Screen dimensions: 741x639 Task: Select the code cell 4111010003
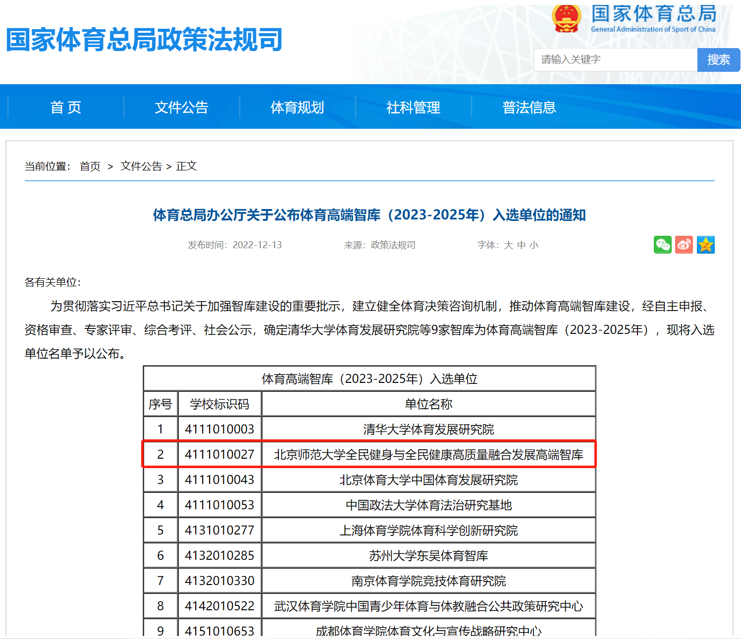(219, 429)
